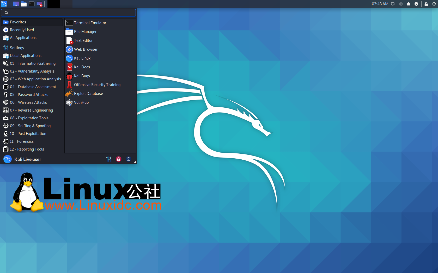438x273 pixels.
Task: Open 10 - Post Exploitation category
Action: click(32, 134)
